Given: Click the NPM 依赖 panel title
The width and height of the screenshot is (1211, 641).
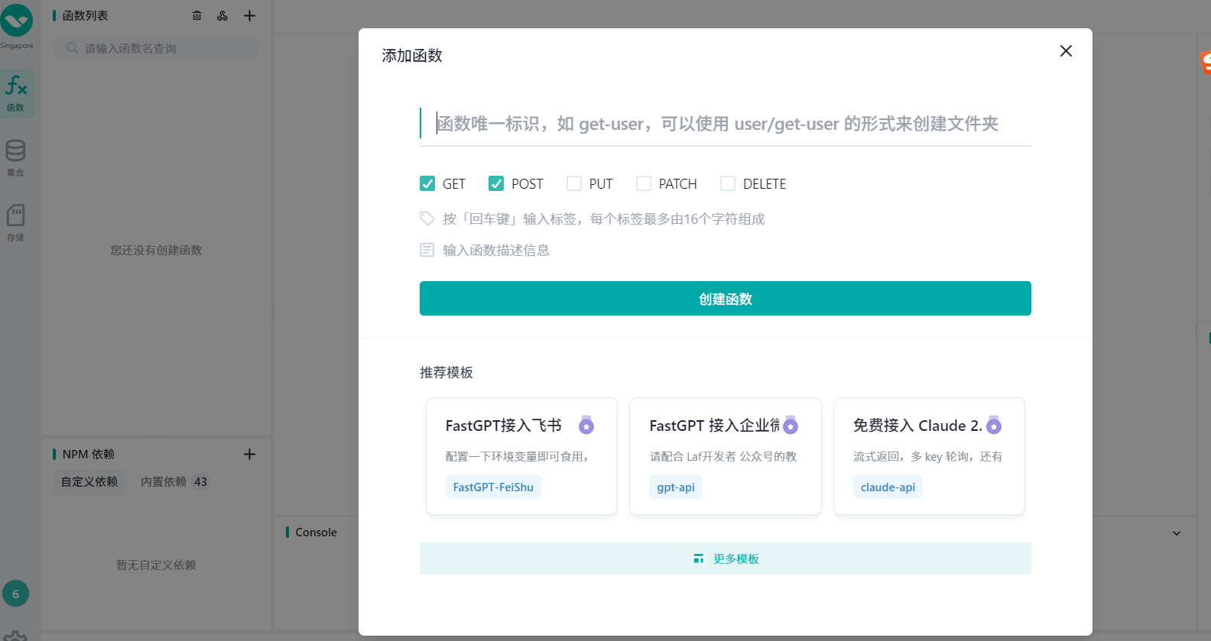Looking at the screenshot, I should (88, 454).
